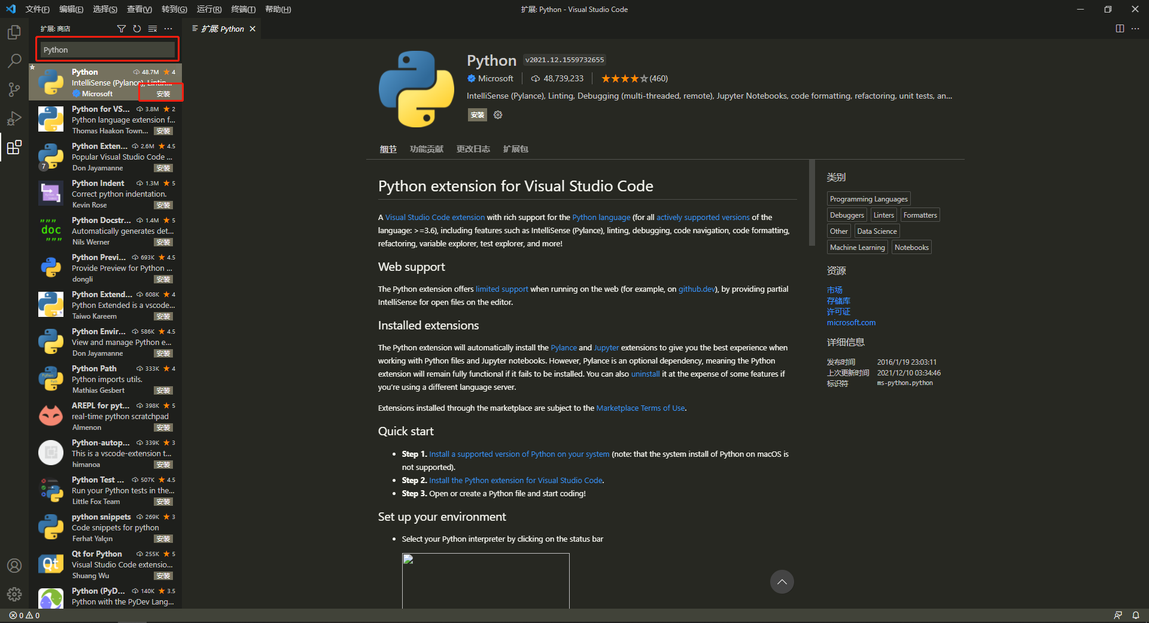The image size is (1149, 623).
Task: Click the Microsoft publisher link
Action: coord(496,78)
